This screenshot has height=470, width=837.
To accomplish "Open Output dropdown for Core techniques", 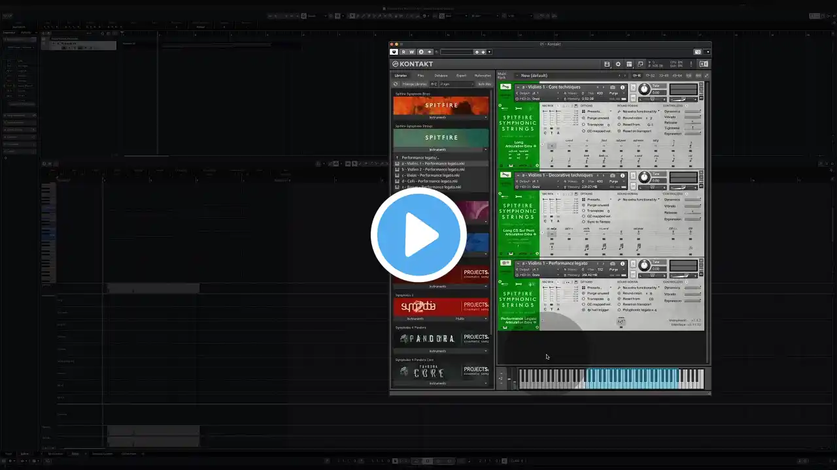I will coord(538,93).
